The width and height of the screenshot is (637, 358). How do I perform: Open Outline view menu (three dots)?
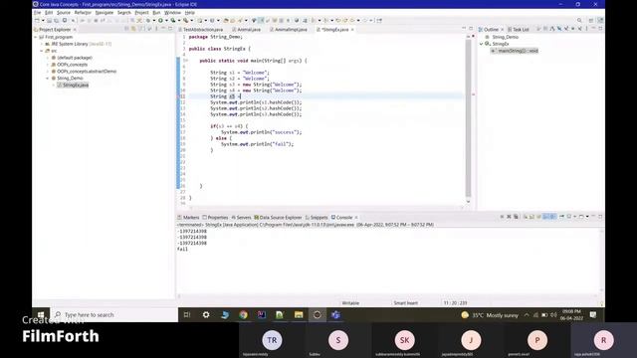pos(586,29)
